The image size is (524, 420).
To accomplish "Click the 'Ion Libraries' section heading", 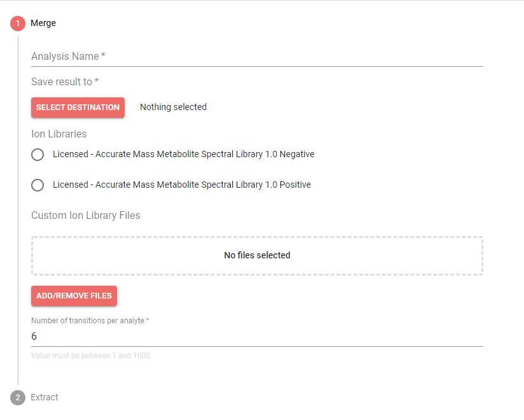I will 59,134.
